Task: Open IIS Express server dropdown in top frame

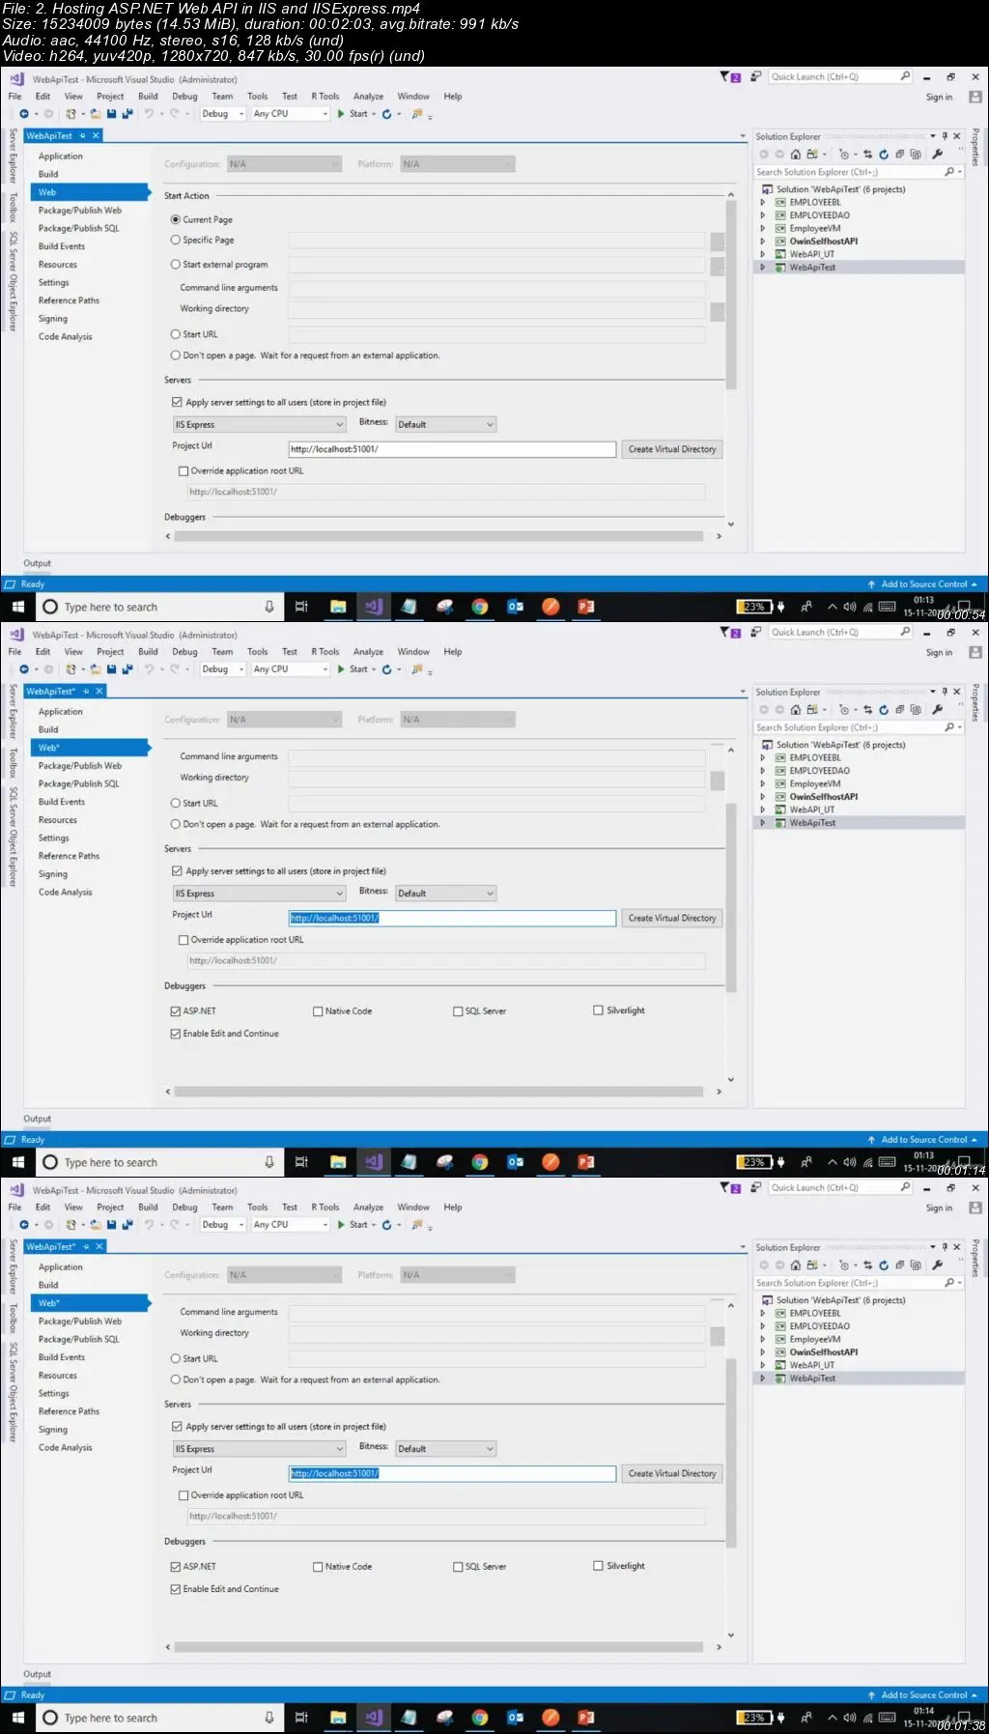Action: pos(259,424)
